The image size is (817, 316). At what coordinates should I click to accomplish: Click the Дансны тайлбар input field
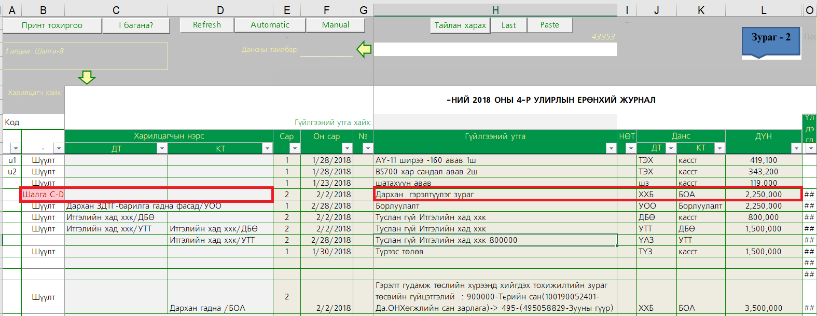click(327, 50)
